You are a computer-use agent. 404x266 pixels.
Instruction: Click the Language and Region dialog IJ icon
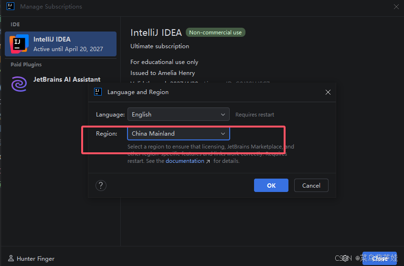98,92
